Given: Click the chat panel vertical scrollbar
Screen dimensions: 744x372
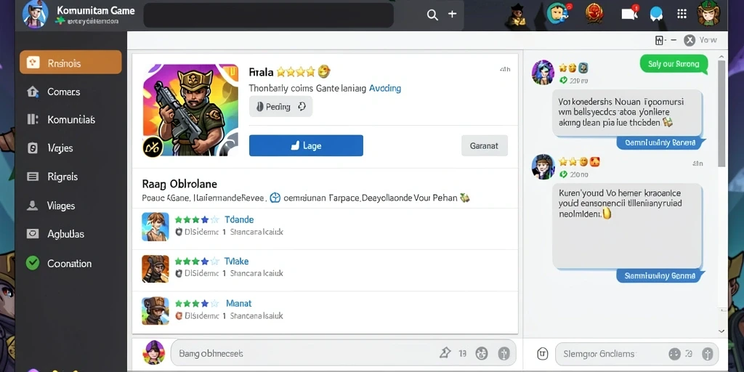Looking at the screenshot, I should point(721,113).
